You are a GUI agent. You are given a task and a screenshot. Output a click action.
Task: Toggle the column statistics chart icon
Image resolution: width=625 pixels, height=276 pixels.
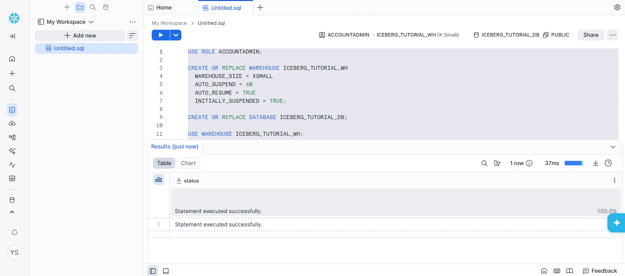point(159,179)
